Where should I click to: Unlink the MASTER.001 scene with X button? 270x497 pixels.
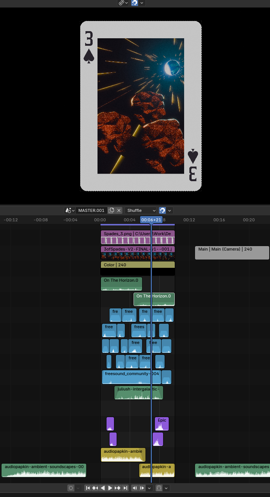tap(119, 210)
